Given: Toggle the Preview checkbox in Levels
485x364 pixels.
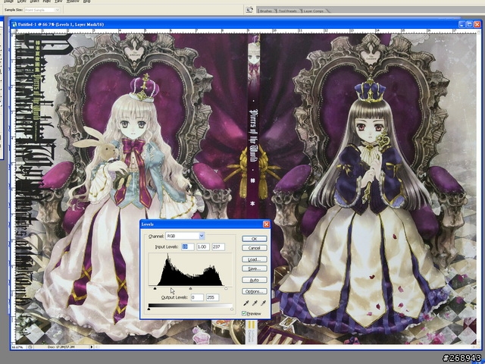Looking at the screenshot, I should pyautogui.click(x=244, y=313).
